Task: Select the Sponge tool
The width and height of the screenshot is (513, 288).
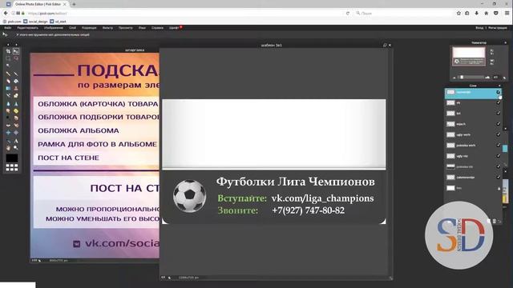Action: (16, 111)
